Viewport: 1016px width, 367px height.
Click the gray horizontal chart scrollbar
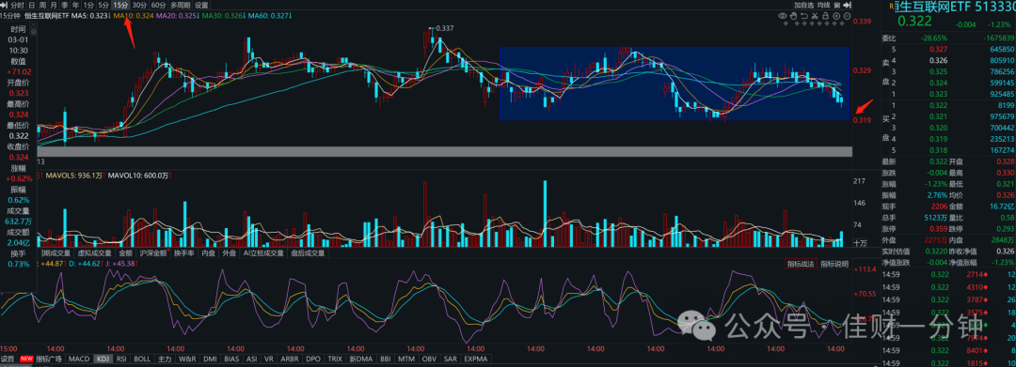click(444, 151)
